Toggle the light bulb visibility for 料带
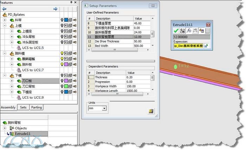The image size is (246, 150). (x=62, y=20)
